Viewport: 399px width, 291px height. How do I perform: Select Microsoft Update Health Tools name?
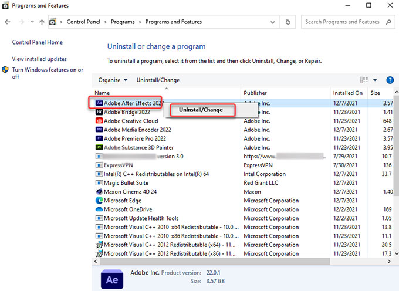pos(141,218)
